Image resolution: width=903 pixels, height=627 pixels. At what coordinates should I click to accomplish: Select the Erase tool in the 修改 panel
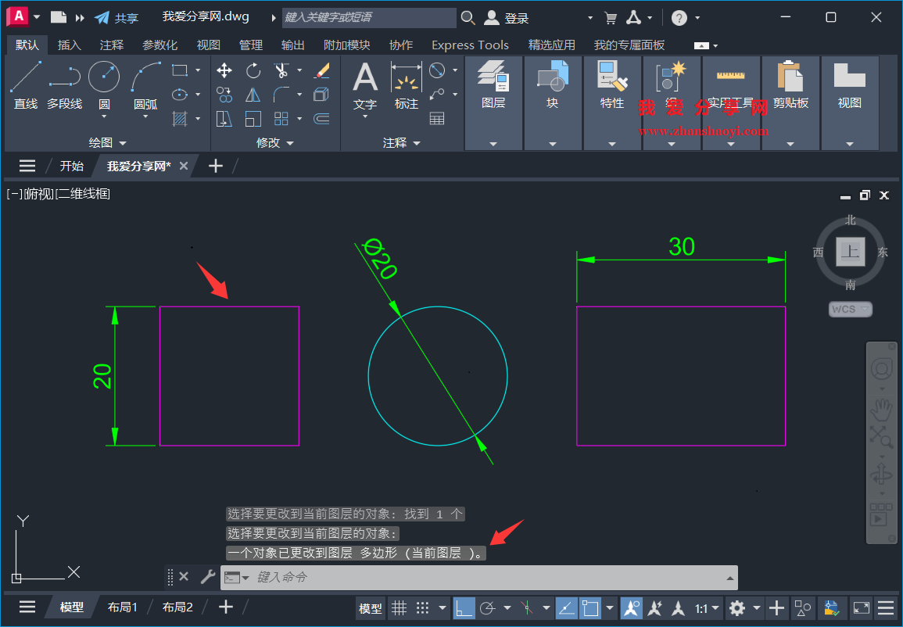[323, 70]
